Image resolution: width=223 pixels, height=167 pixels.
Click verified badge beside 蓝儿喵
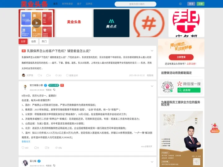click(39, 161)
